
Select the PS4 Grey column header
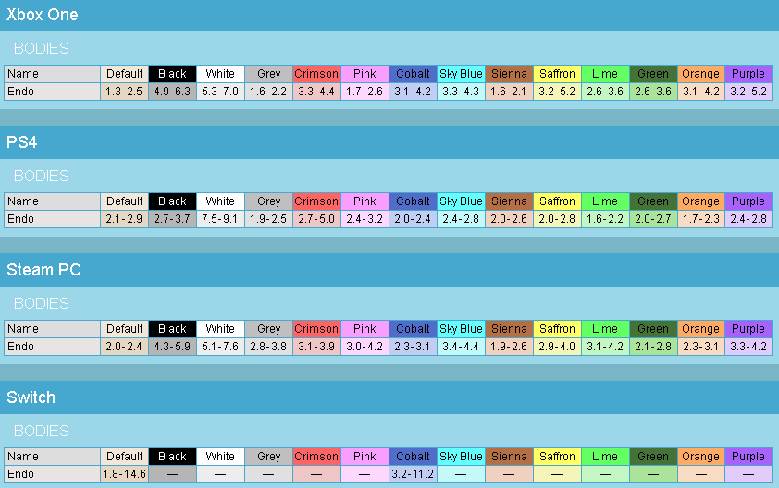pyautogui.click(x=269, y=201)
